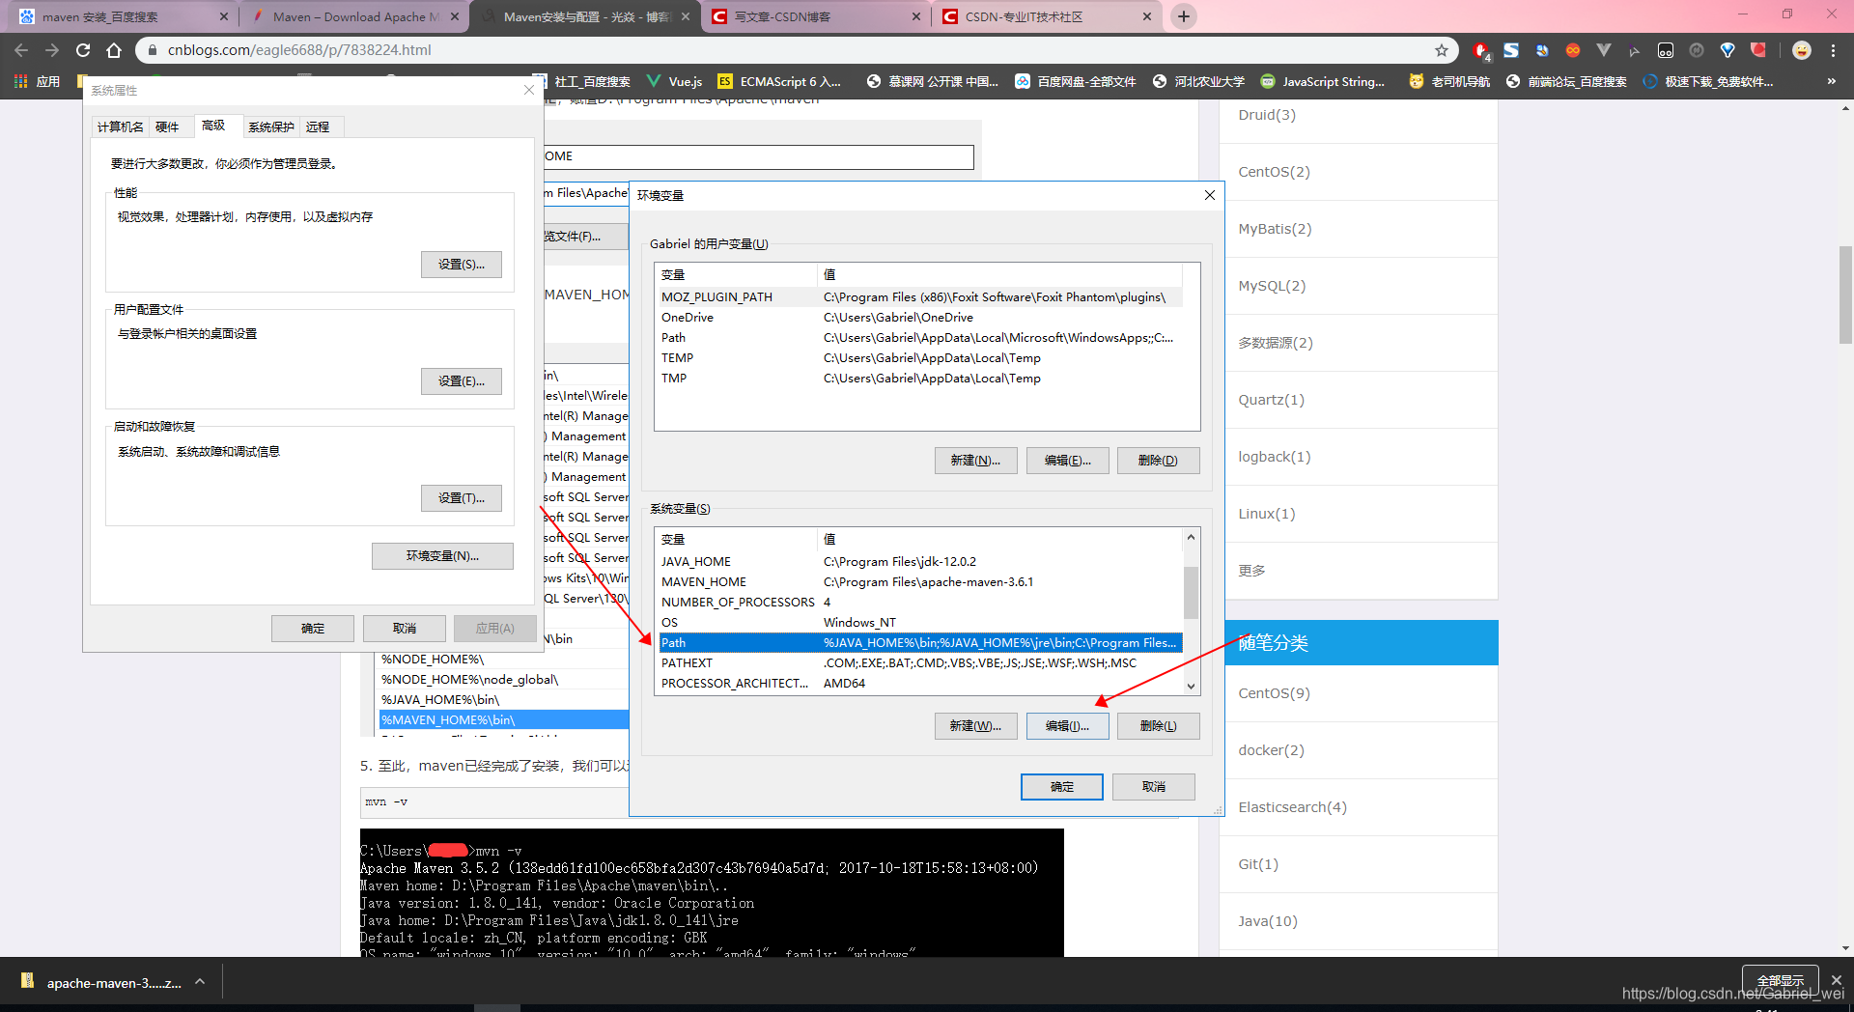This screenshot has width=1854, height=1012.
Task: Click the 用户配置文件 设置(E)... button
Action: (462, 381)
